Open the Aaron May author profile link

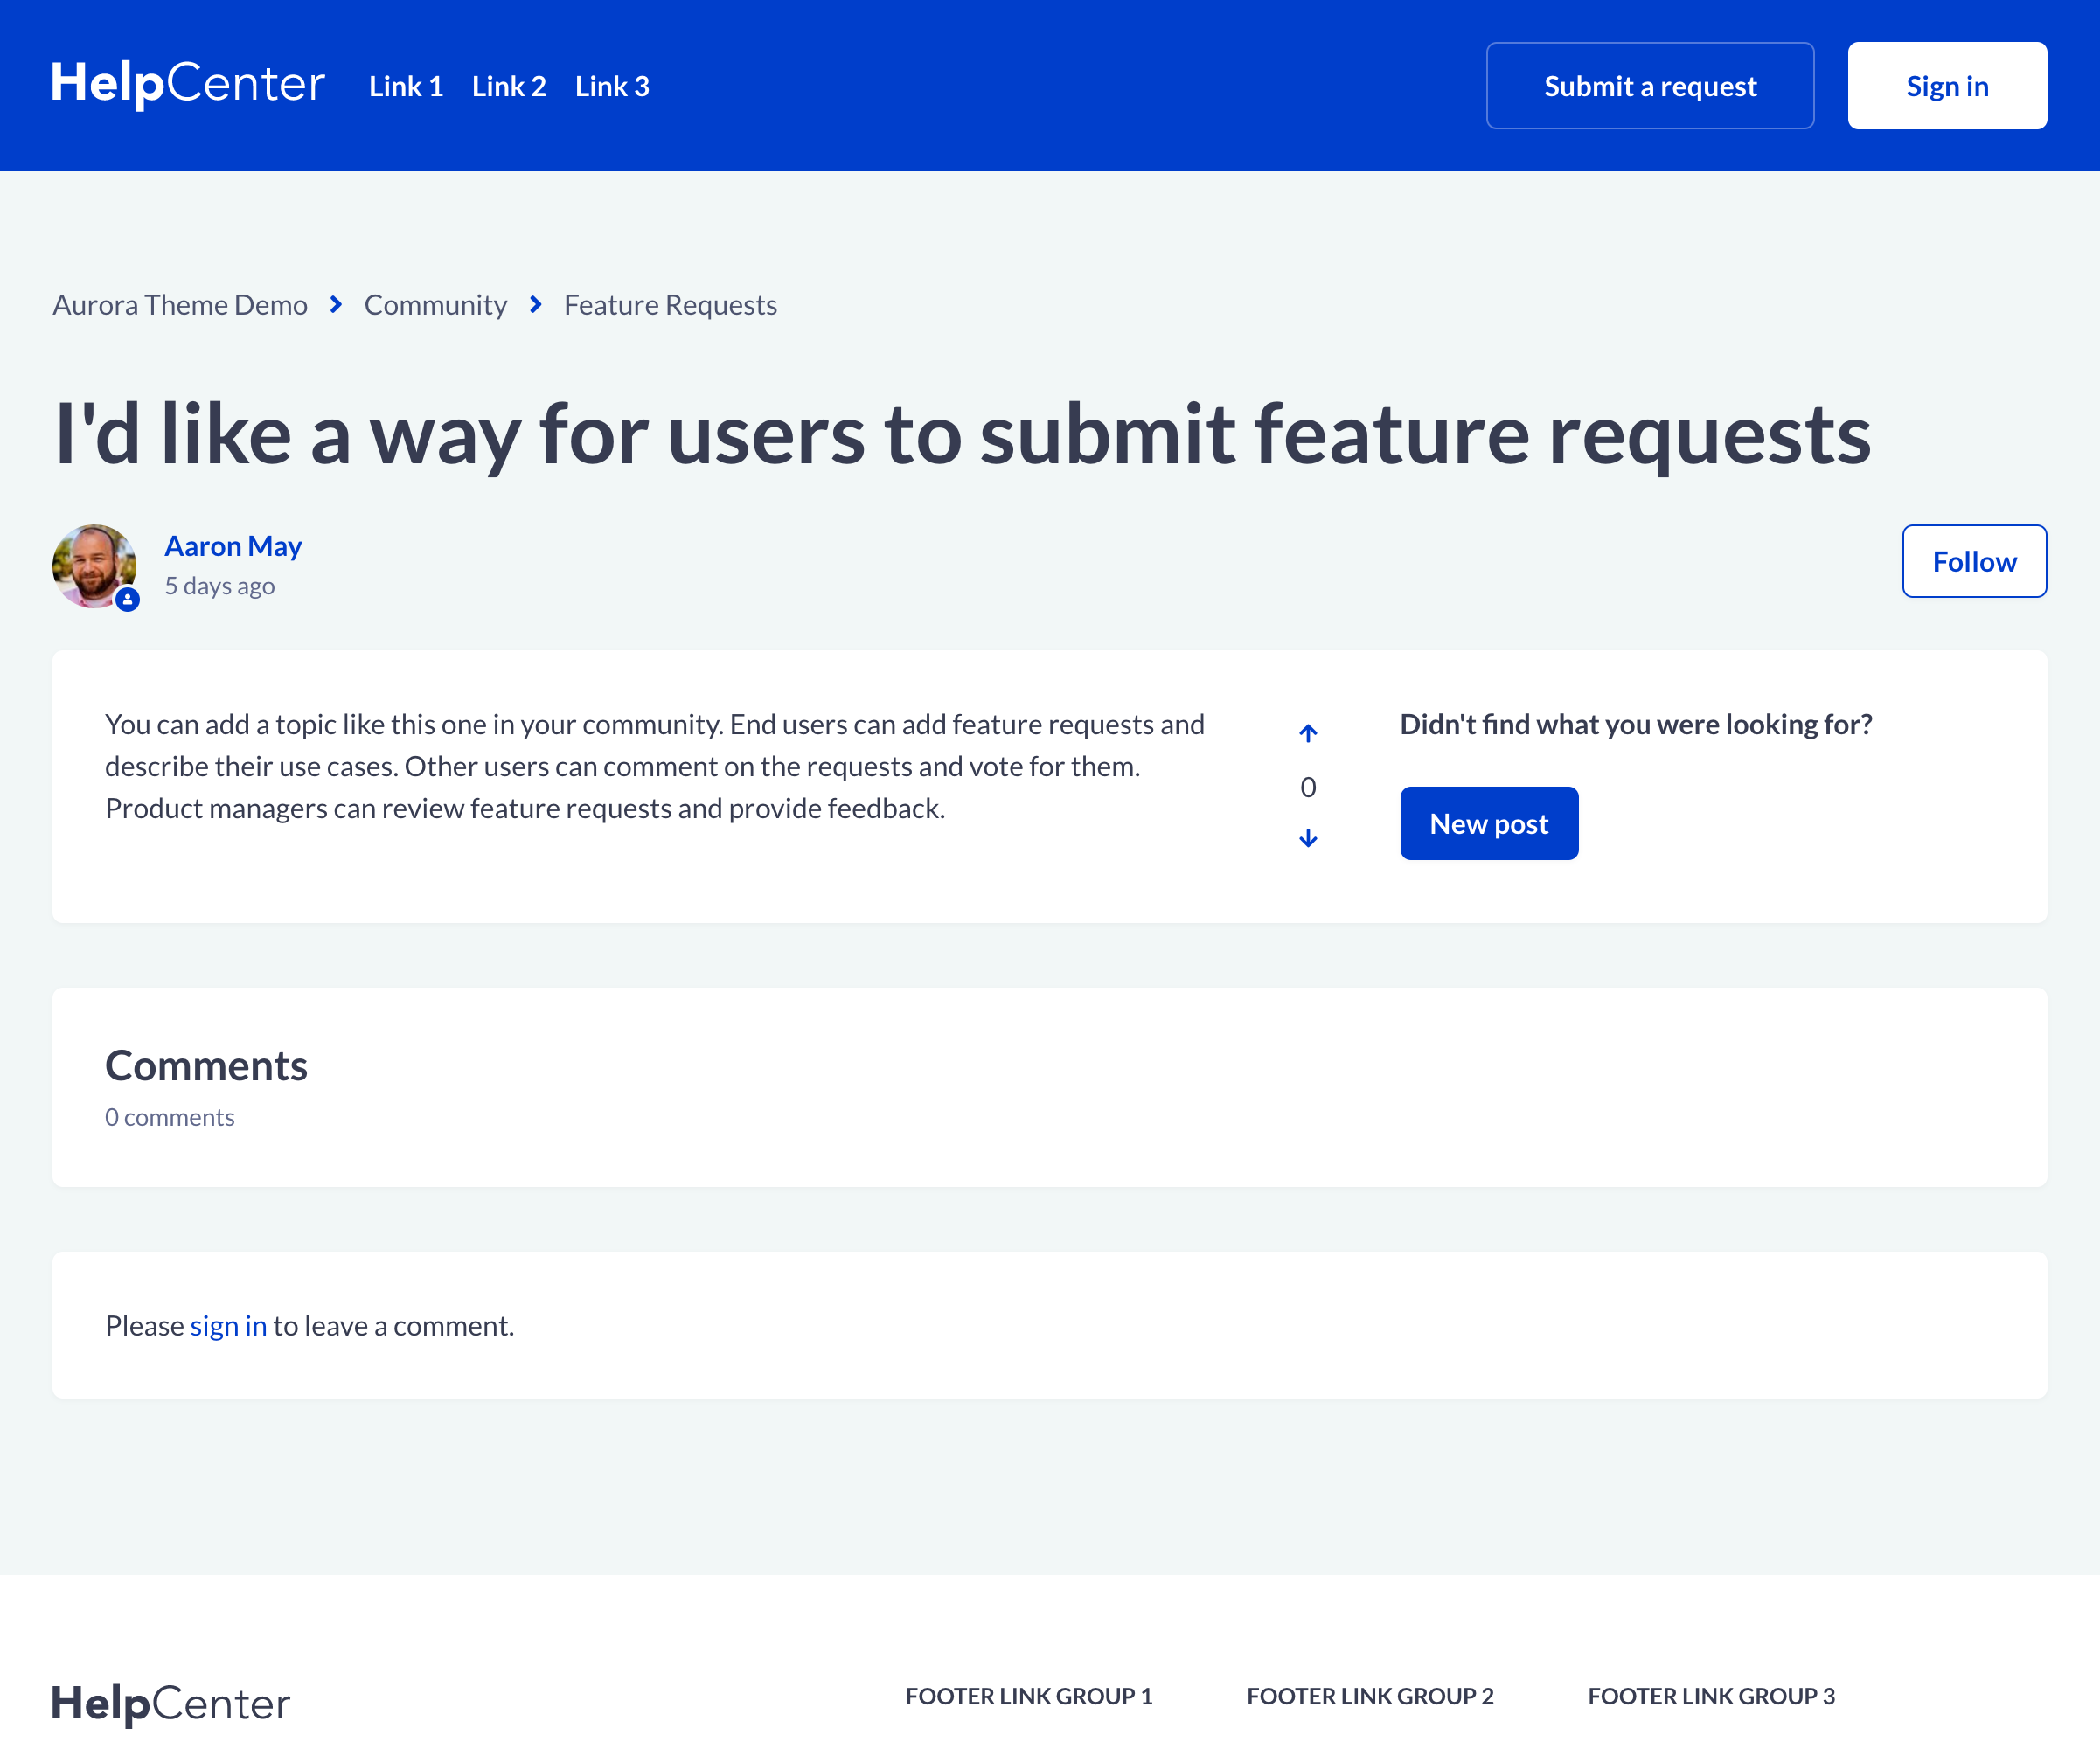[x=233, y=546]
